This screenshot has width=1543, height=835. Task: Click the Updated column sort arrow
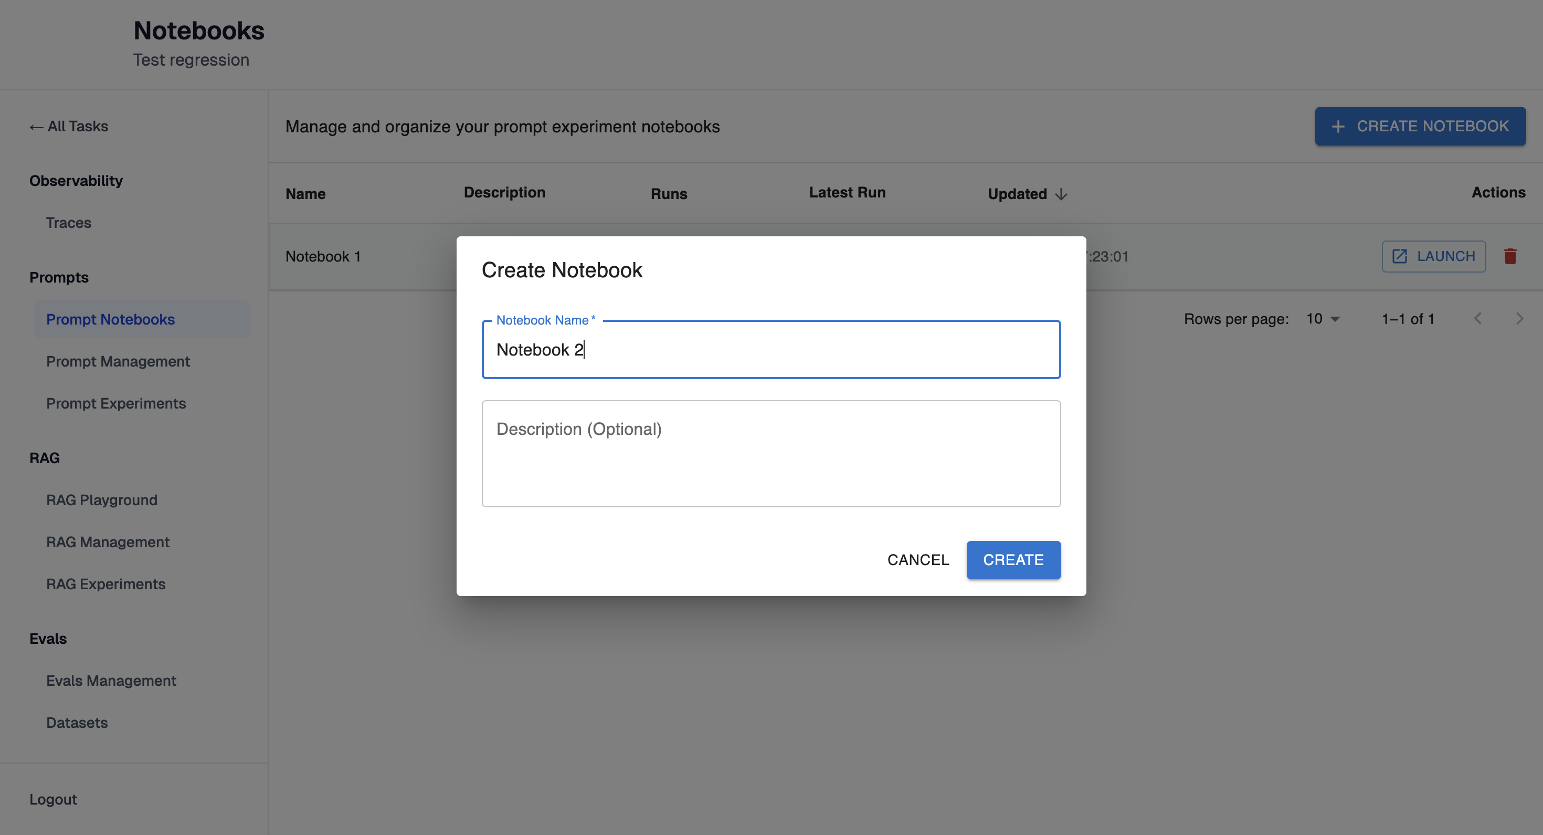tap(1061, 194)
